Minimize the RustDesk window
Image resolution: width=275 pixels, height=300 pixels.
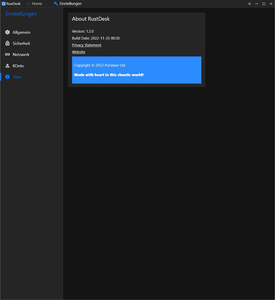click(x=257, y=4)
